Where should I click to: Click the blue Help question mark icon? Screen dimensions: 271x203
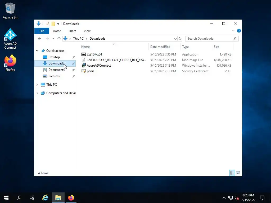(239, 31)
